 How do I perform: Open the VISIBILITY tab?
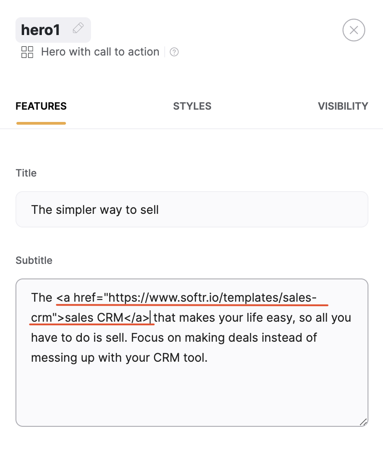(343, 106)
